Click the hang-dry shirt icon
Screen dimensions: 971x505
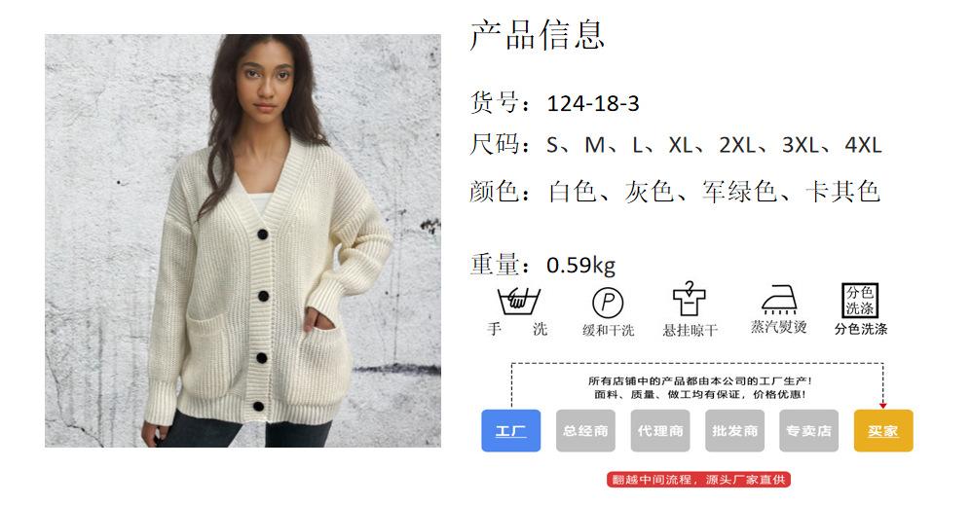coord(690,299)
